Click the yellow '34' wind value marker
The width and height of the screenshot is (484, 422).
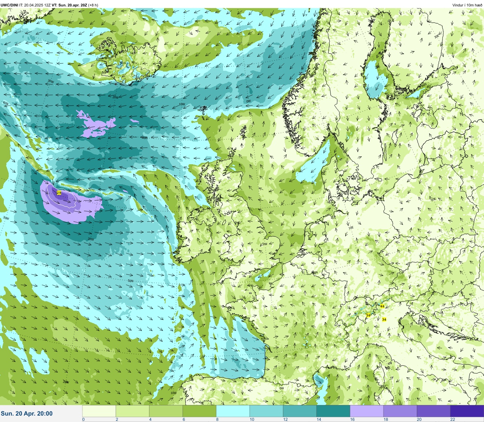point(384,319)
